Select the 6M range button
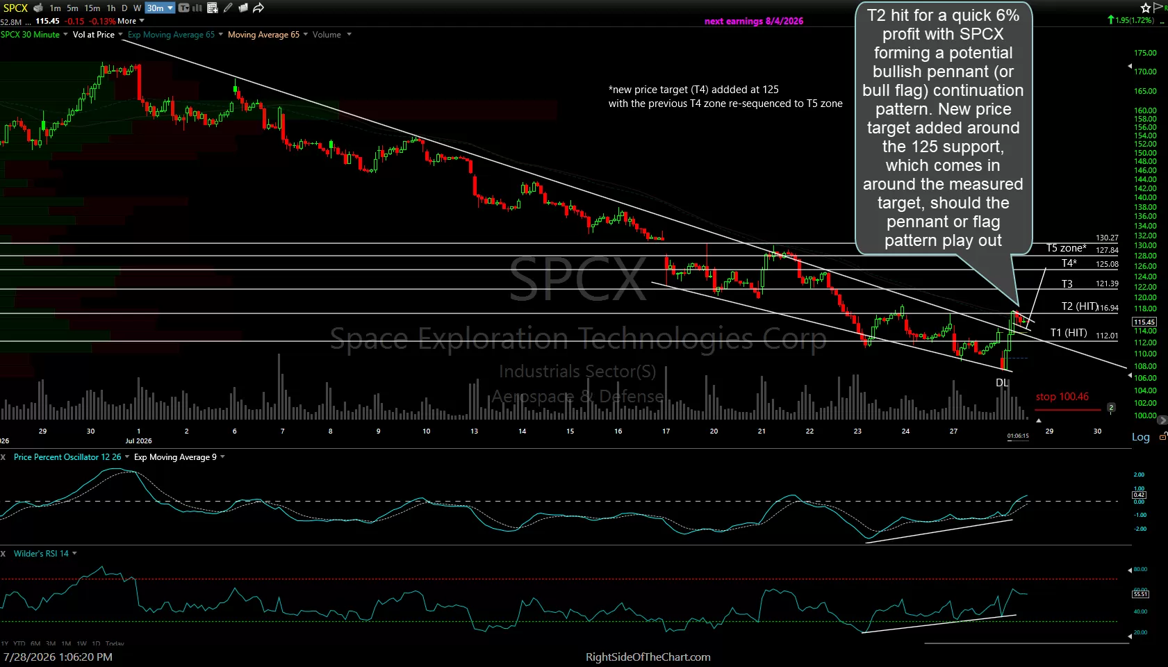Image resolution: width=1168 pixels, height=667 pixels. (35, 644)
